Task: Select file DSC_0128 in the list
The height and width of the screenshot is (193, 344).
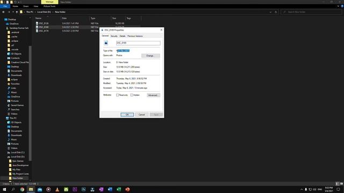Action: 44,23
